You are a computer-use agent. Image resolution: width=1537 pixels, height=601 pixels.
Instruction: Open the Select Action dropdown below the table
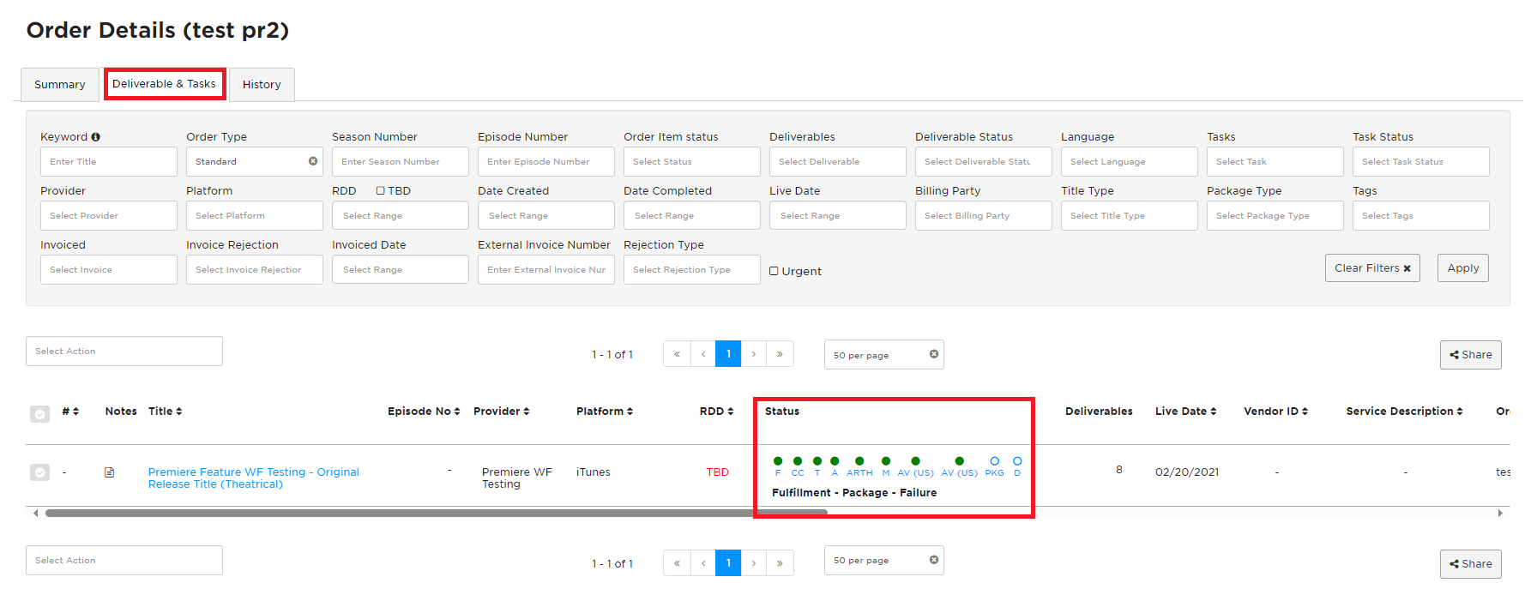[124, 560]
